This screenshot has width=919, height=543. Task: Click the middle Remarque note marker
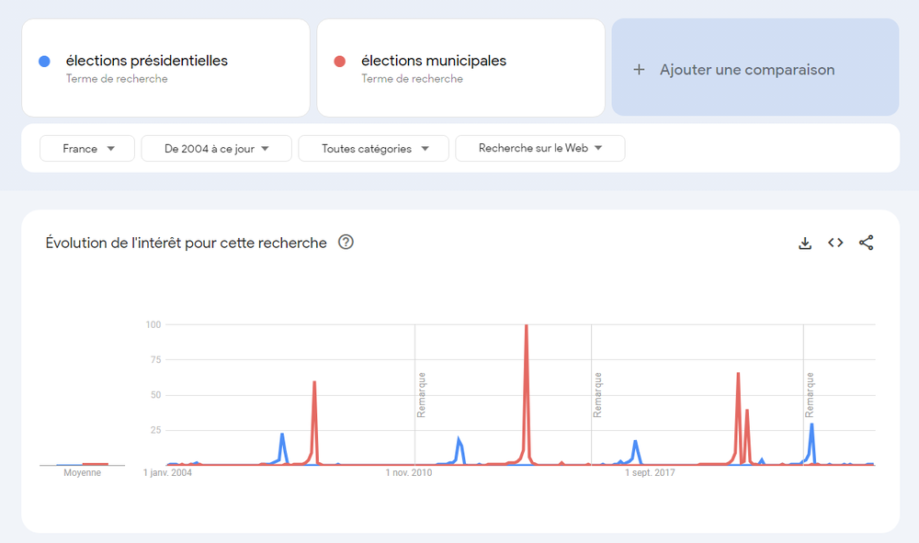click(597, 395)
